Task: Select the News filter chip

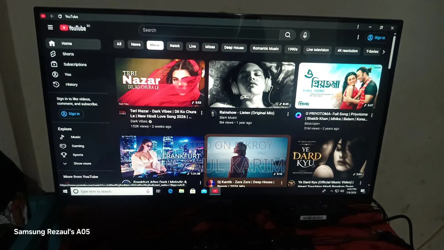Action: coord(136,44)
